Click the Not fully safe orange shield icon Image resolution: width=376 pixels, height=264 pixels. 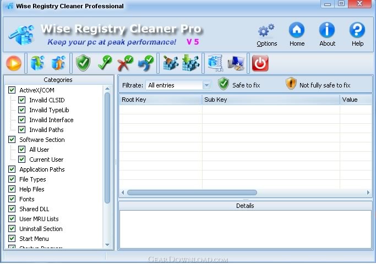pos(291,84)
